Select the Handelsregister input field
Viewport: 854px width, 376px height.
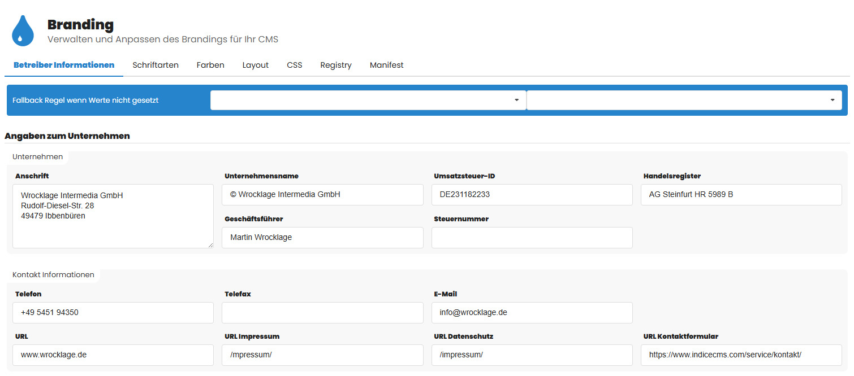pos(741,195)
